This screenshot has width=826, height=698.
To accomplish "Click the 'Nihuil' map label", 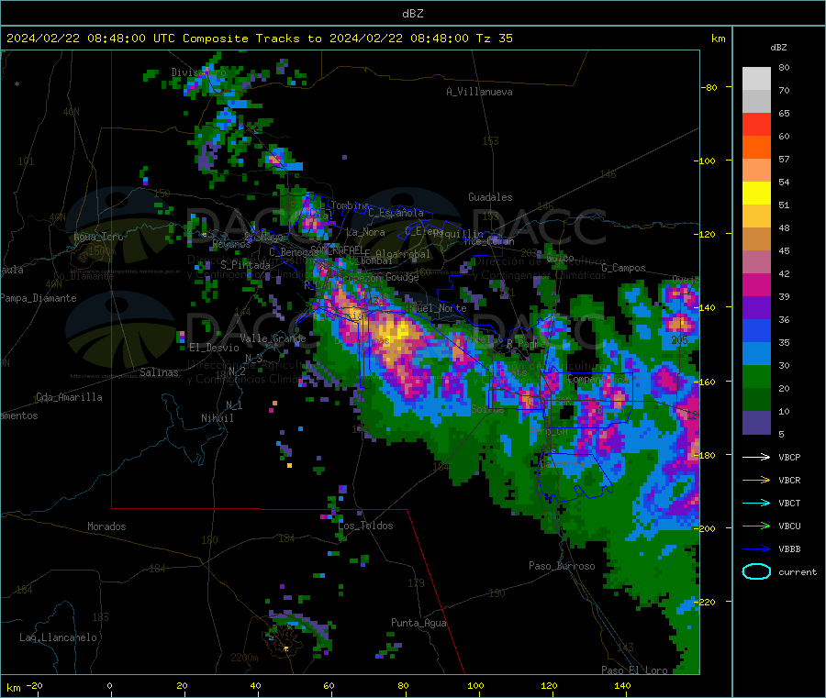I will (x=217, y=418).
